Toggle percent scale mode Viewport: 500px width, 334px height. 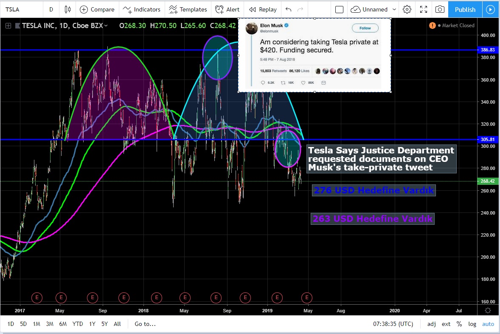(459, 324)
